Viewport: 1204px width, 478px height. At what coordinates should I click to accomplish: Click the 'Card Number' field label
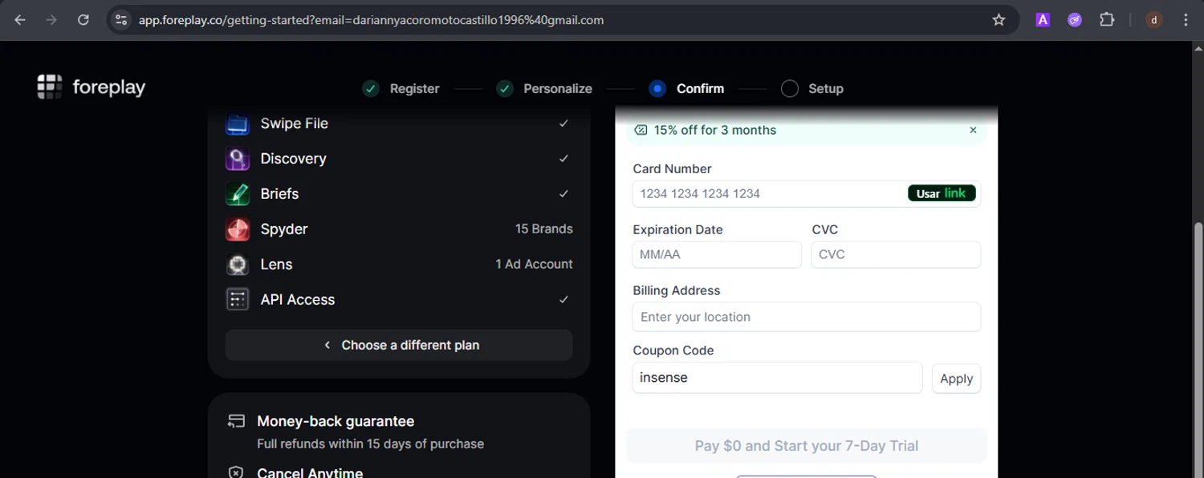(672, 169)
